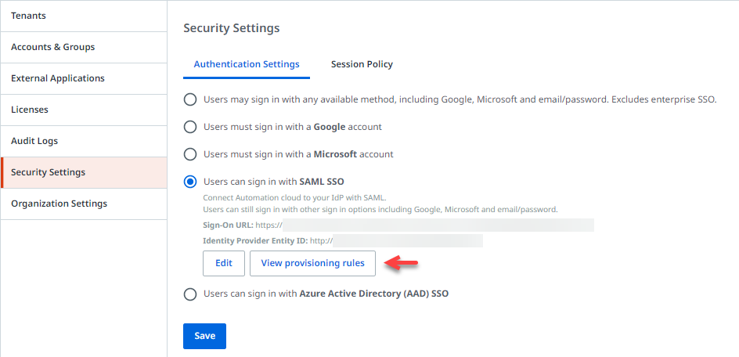Open External Applications in the sidebar
Viewport: 739px width, 357px height.
pos(57,78)
